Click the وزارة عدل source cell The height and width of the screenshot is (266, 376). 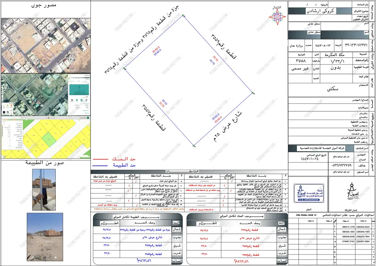click(x=296, y=46)
